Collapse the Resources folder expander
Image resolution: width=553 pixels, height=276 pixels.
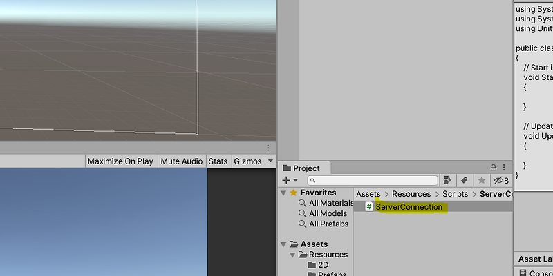[292, 255]
